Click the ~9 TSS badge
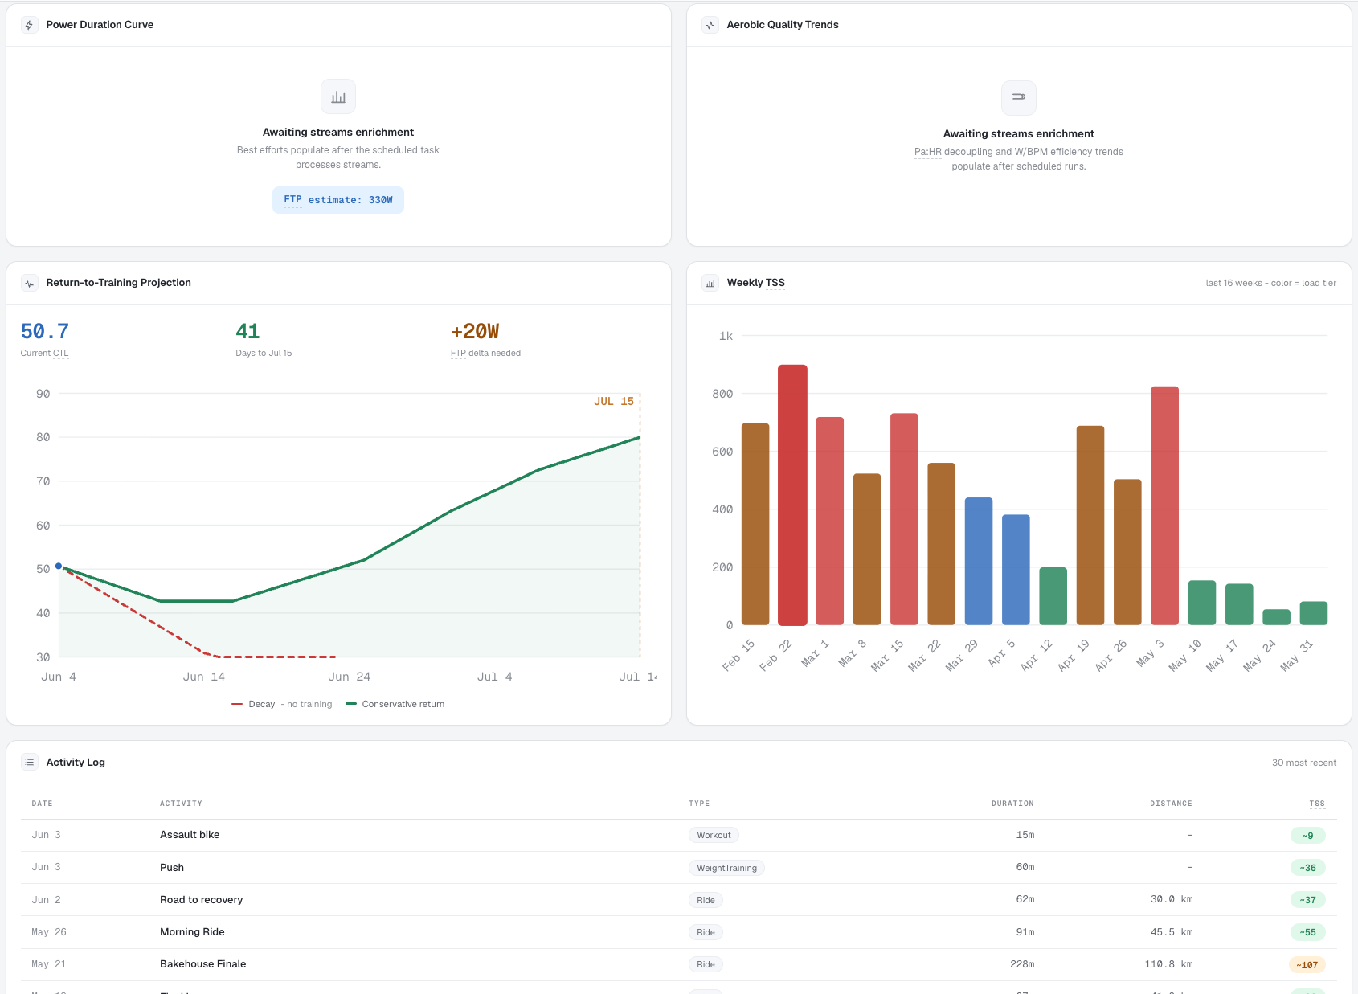This screenshot has width=1358, height=994. [1308, 836]
